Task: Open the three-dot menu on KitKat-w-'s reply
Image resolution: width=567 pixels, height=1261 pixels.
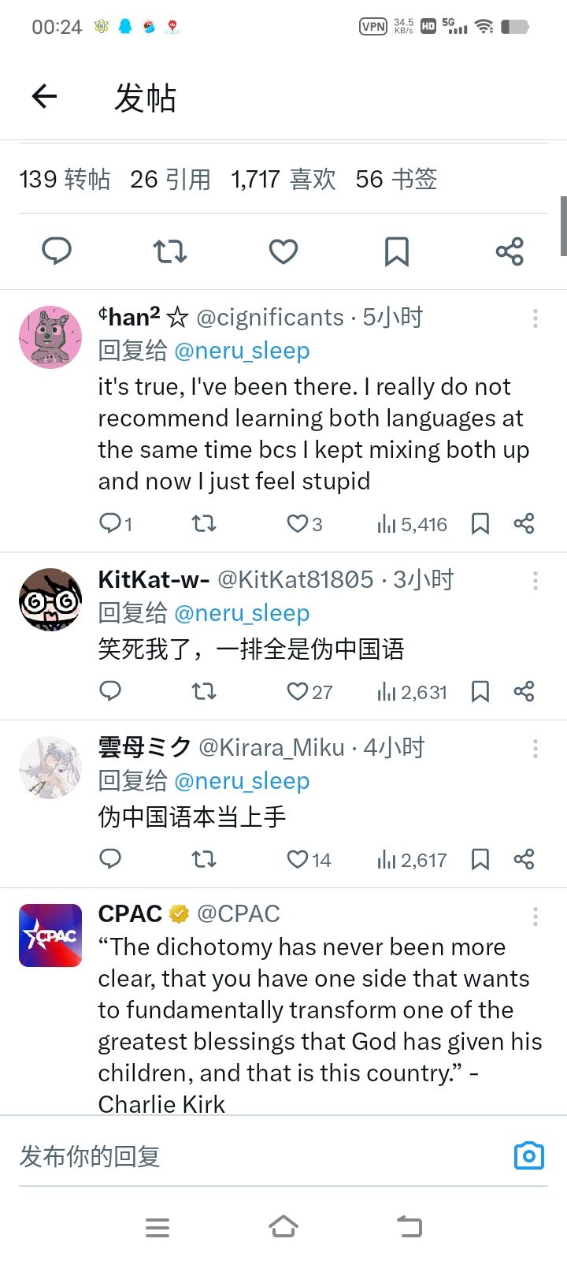Action: pos(535,581)
